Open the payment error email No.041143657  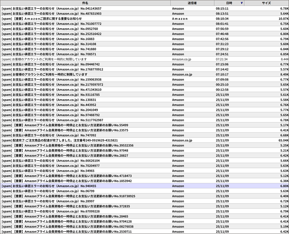[52, 8]
